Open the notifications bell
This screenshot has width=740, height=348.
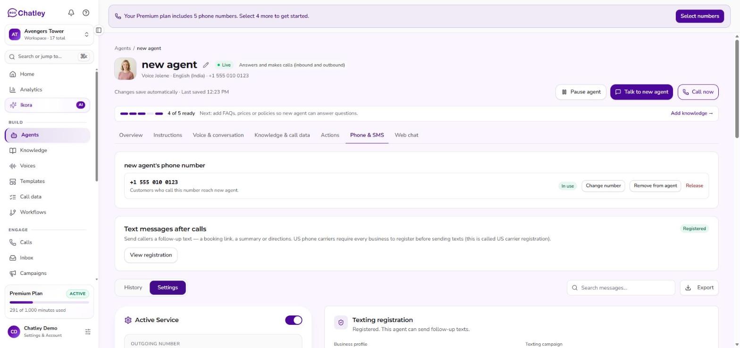pyautogui.click(x=71, y=13)
